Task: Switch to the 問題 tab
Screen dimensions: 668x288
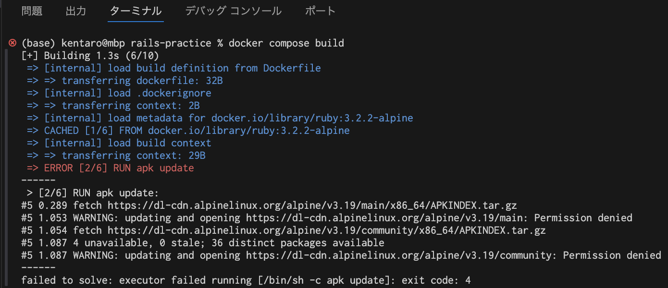Action: coord(32,11)
